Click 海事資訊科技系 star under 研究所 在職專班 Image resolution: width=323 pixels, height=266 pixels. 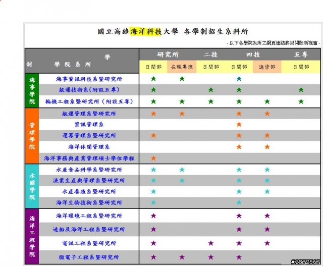[x=182, y=79]
